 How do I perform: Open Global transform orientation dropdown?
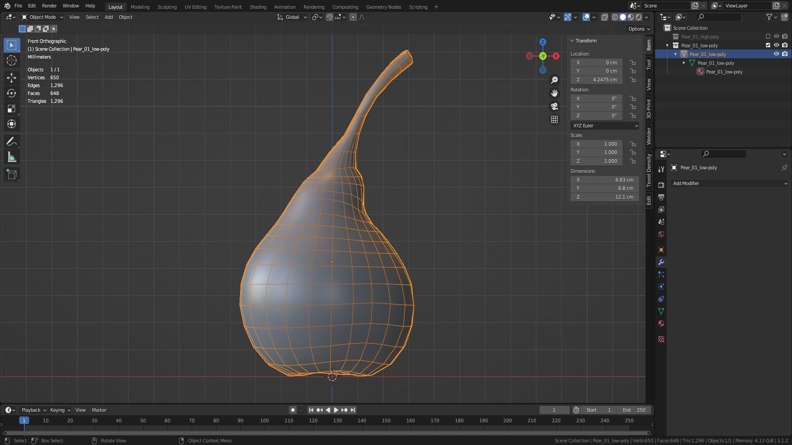coord(292,17)
